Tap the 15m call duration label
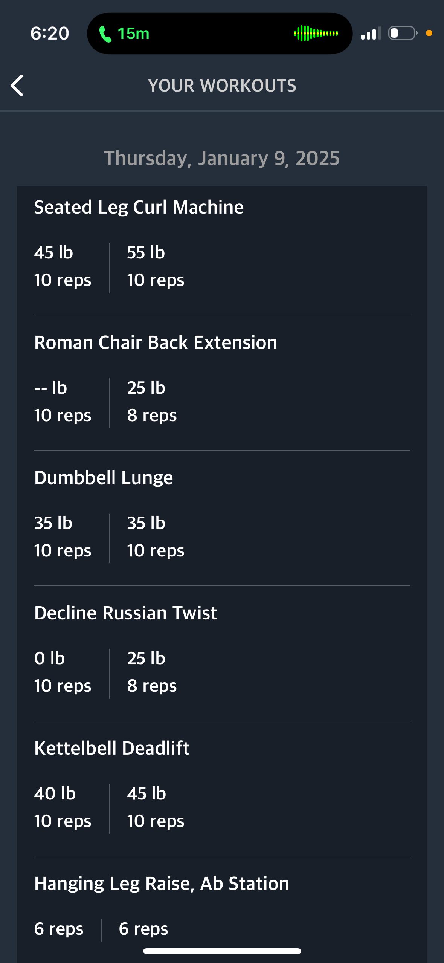444x963 pixels. coord(133,34)
